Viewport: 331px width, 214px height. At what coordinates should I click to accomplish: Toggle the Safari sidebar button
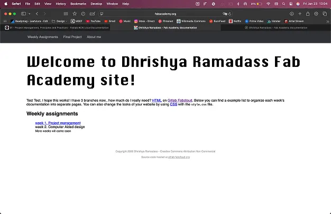pos(23,14)
